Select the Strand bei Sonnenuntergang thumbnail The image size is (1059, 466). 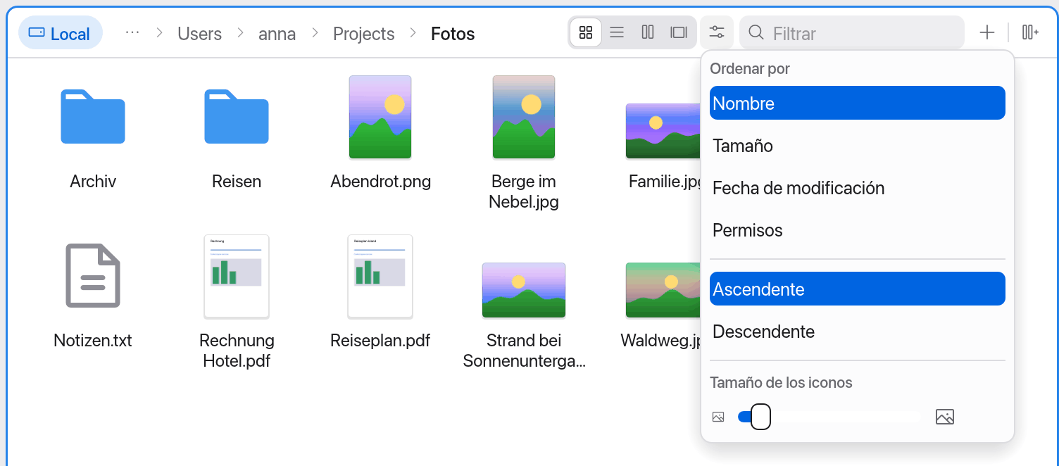[524, 290]
